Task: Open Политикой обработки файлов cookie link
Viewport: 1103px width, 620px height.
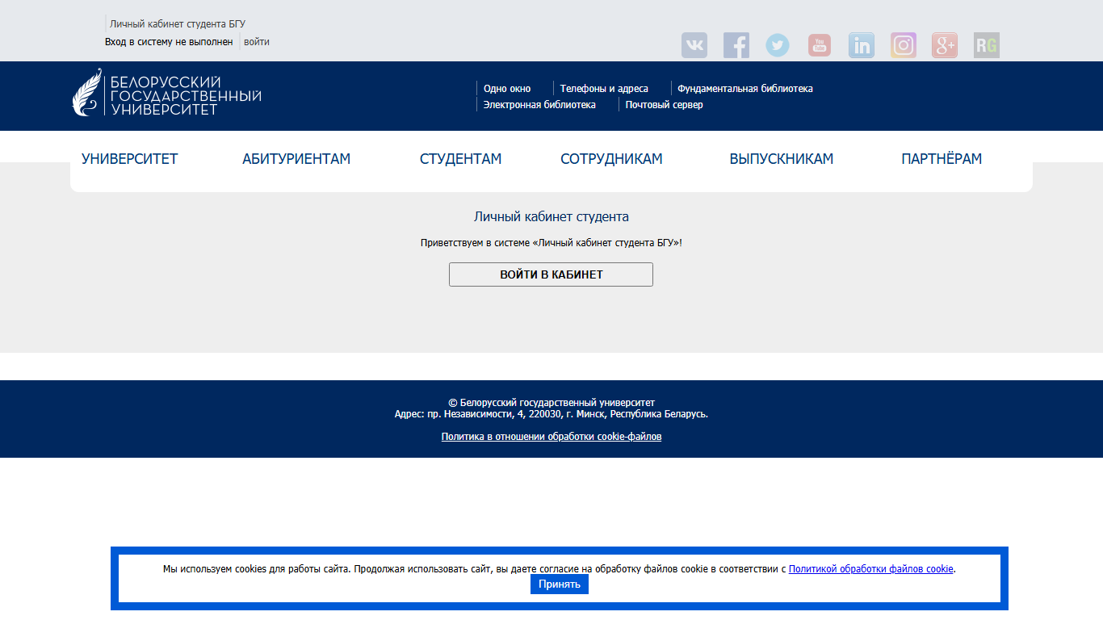Action: coord(871,569)
